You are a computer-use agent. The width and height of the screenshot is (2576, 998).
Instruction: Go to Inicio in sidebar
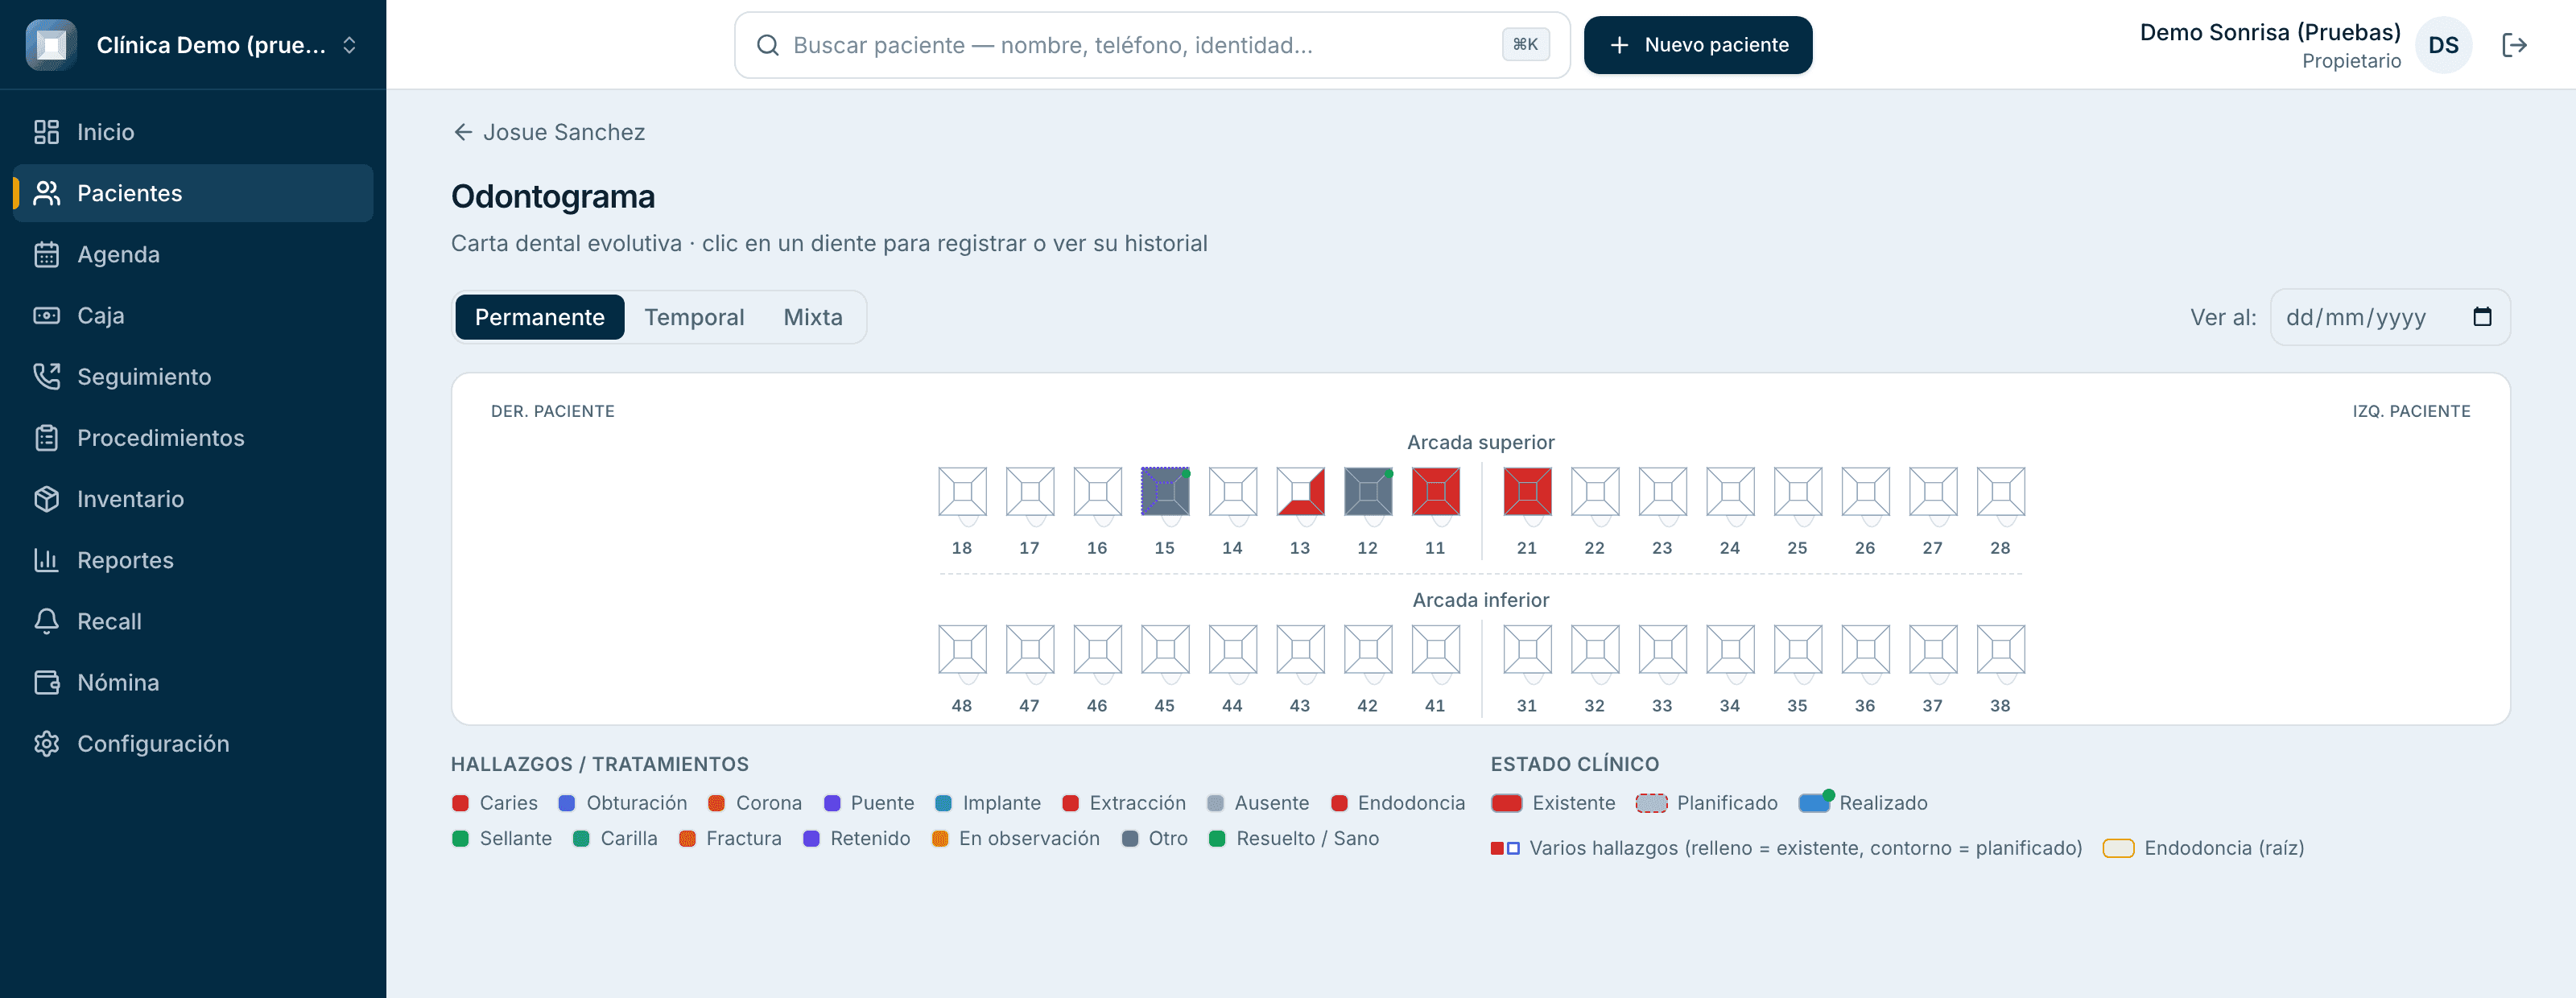[x=193, y=132]
